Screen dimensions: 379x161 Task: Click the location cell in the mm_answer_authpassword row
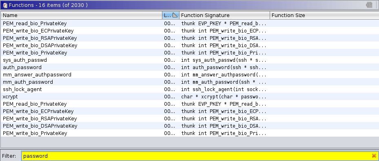coord(170,75)
